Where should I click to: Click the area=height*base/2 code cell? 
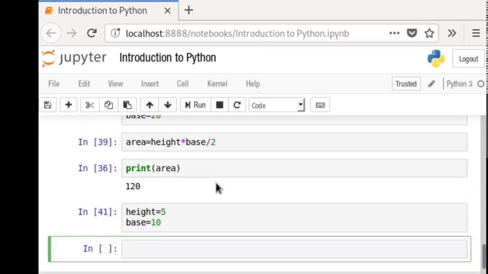pos(294,142)
